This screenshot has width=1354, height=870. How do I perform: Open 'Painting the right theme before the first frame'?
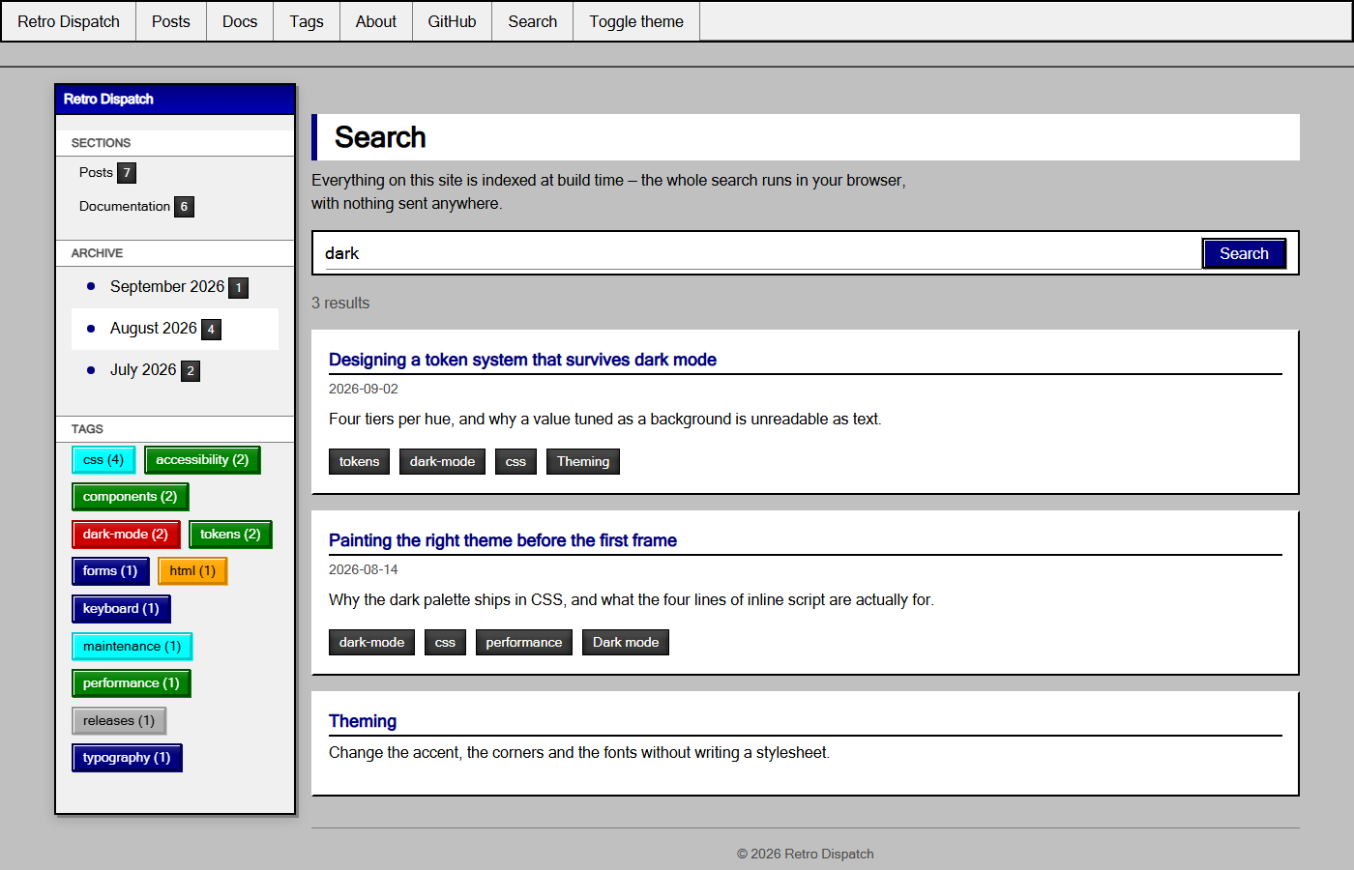tap(503, 540)
